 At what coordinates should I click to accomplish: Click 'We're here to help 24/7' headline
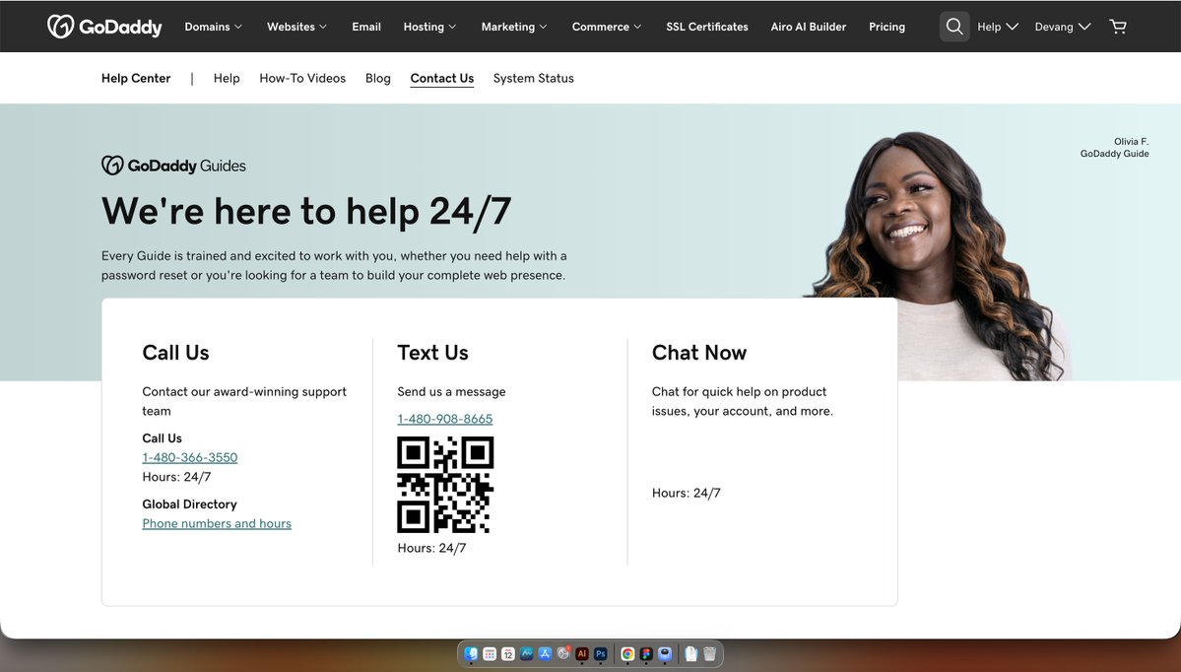(305, 211)
